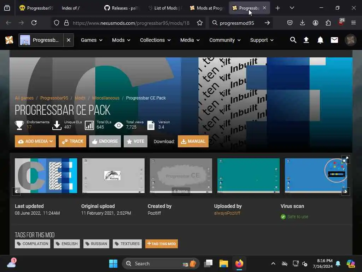Remove the Progressbar95 game filter
The image size is (362, 272).
point(69,40)
